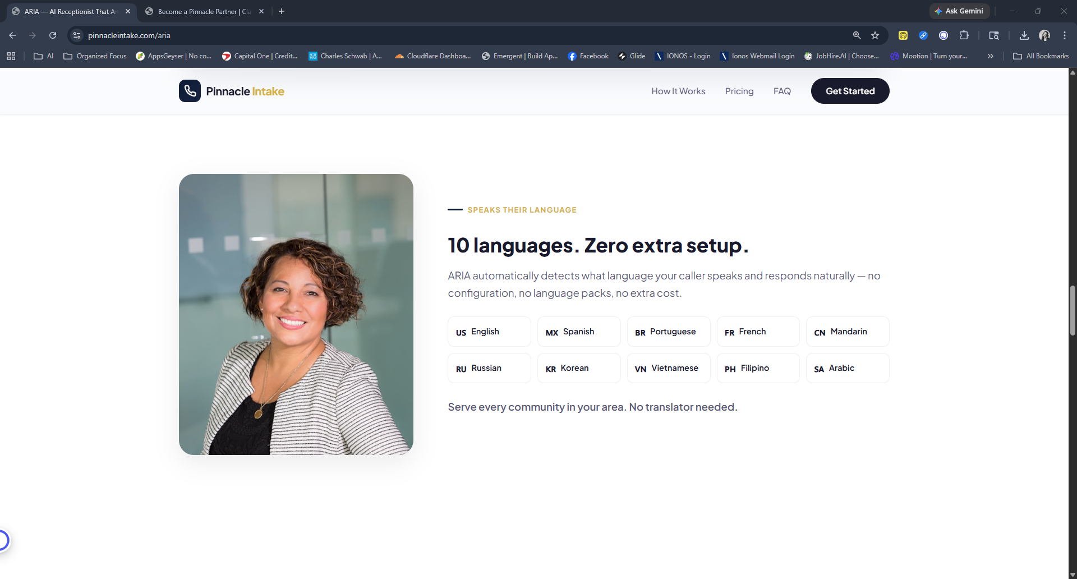This screenshot has width=1077, height=579.
Task: Click Ask Gemini button
Action: tap(959, 11)
